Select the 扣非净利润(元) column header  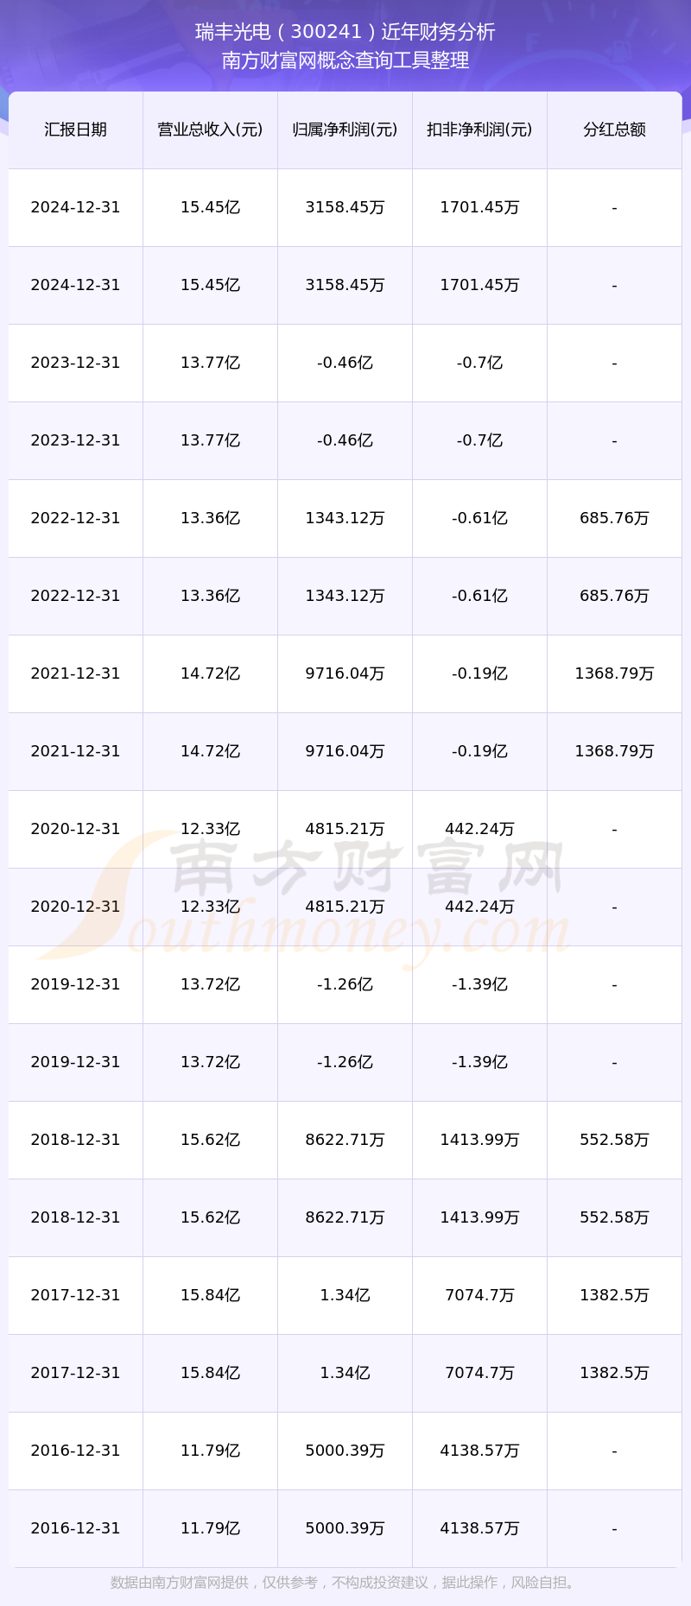click(x=479, y=130)
